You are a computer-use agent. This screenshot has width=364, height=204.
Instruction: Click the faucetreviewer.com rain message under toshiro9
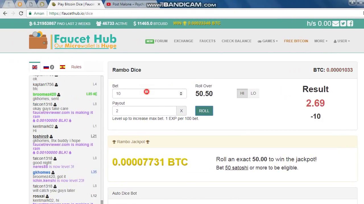pos(63,148)
